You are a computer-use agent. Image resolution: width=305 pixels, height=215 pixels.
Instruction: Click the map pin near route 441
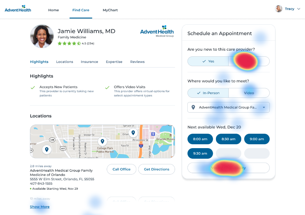pyautogui.click(x=47, y=150)
